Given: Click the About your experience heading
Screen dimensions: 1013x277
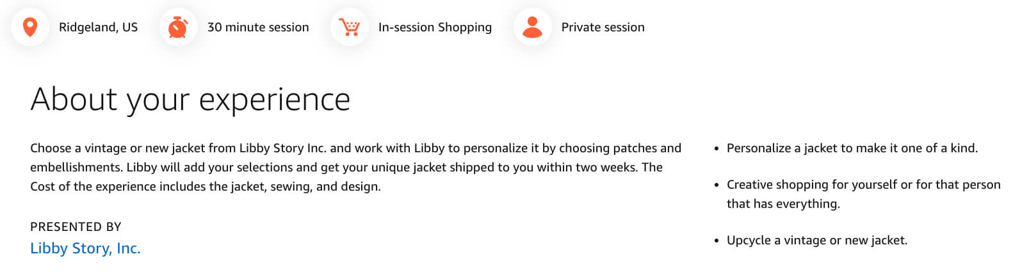Looking at the screenshot, I should pyautogui.click(x=190, y=100).
